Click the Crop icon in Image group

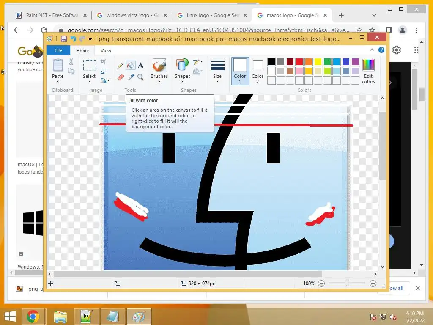(103, 61)
